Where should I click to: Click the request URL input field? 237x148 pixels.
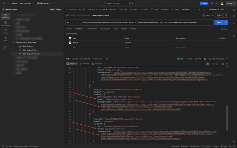pyautogui.click(x=147, y=23)
